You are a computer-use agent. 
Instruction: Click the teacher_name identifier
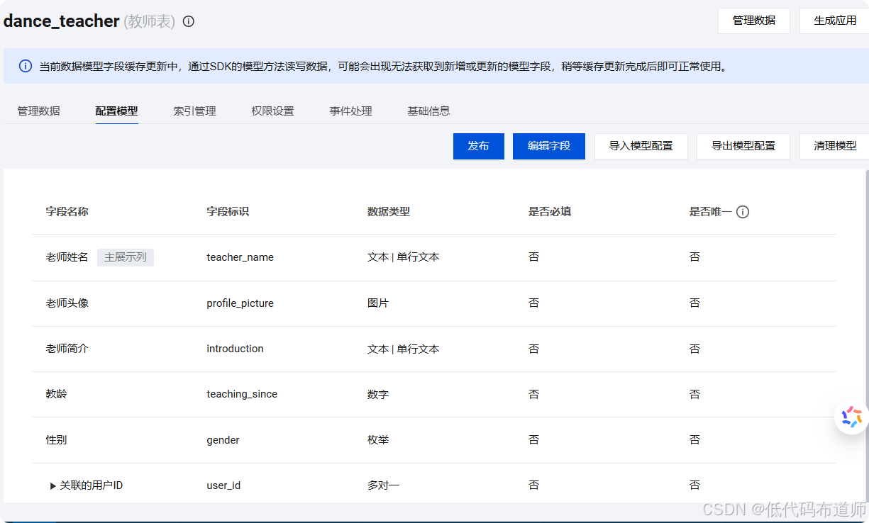coord(240,257)
